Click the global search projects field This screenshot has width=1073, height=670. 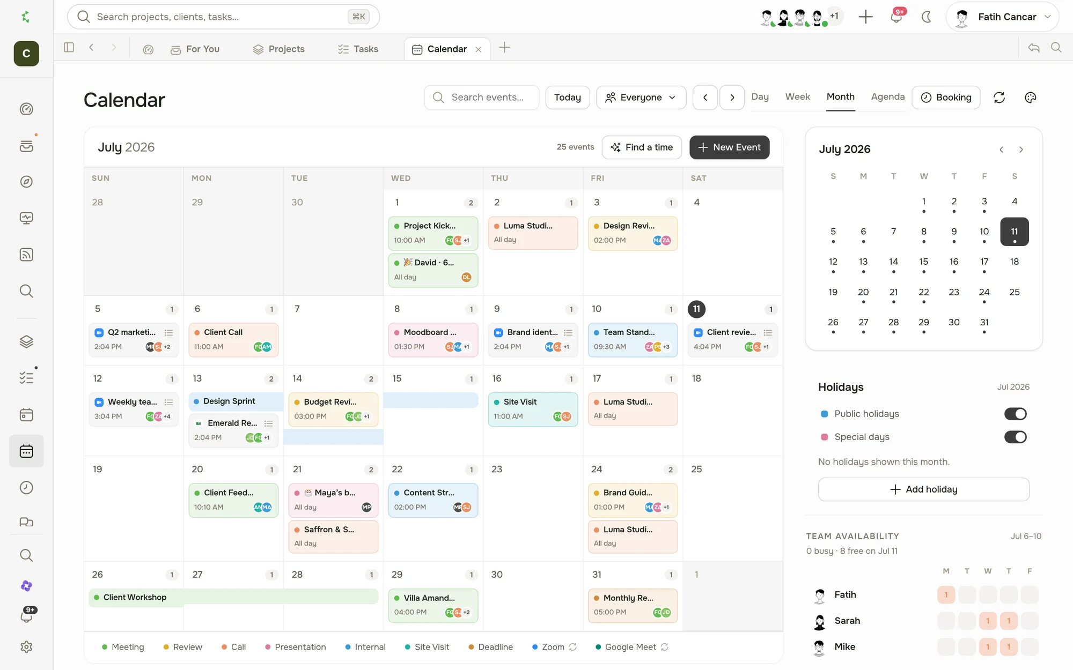click(x=223, y=17)
